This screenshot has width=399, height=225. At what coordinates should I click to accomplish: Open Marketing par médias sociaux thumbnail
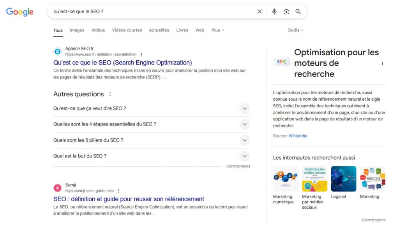[x=314, y=179]
